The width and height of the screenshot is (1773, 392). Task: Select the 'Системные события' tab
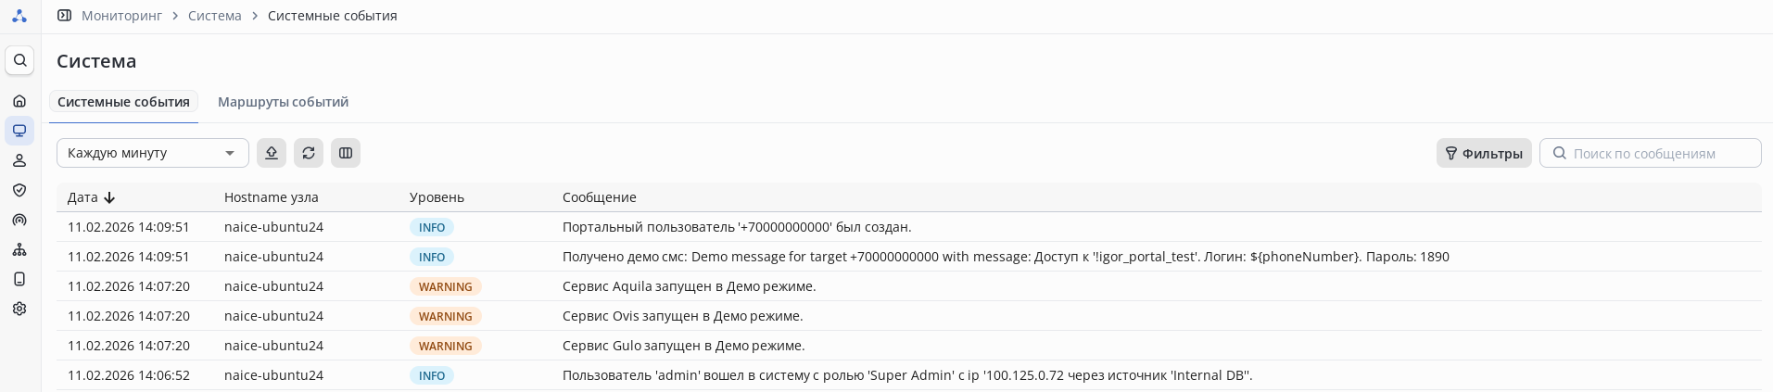click(x=123, y=102)
